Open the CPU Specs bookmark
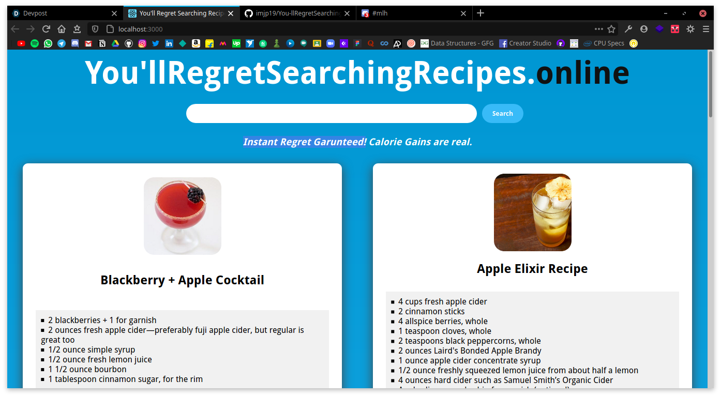Image resolution: width=721 pixels, height=397 pixels. click(x=604, y=43)
